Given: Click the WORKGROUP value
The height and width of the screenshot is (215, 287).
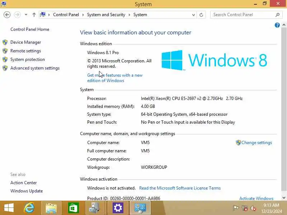Looking at the screenshot, I should coord(154,167).
